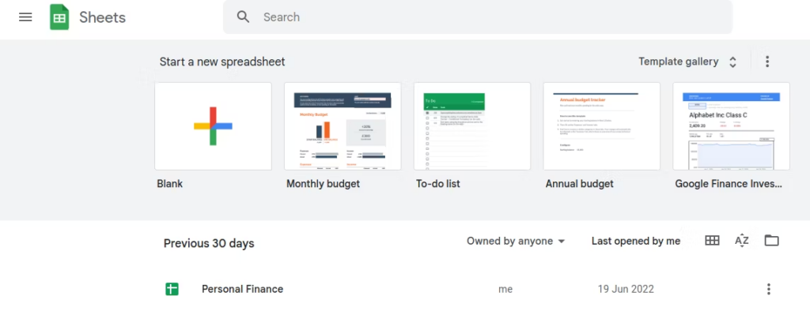Open the file picker folder icon
810x311 pixels.
pyautogui.click(x=772, y=240)
